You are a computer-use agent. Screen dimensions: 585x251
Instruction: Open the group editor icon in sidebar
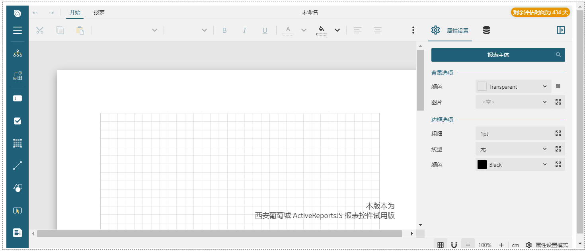click(x=18, y=76)
